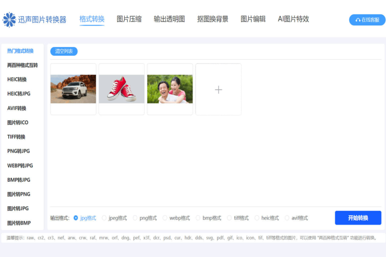Select 两百种格式互转 sidebar item

(x=22, y=65)
